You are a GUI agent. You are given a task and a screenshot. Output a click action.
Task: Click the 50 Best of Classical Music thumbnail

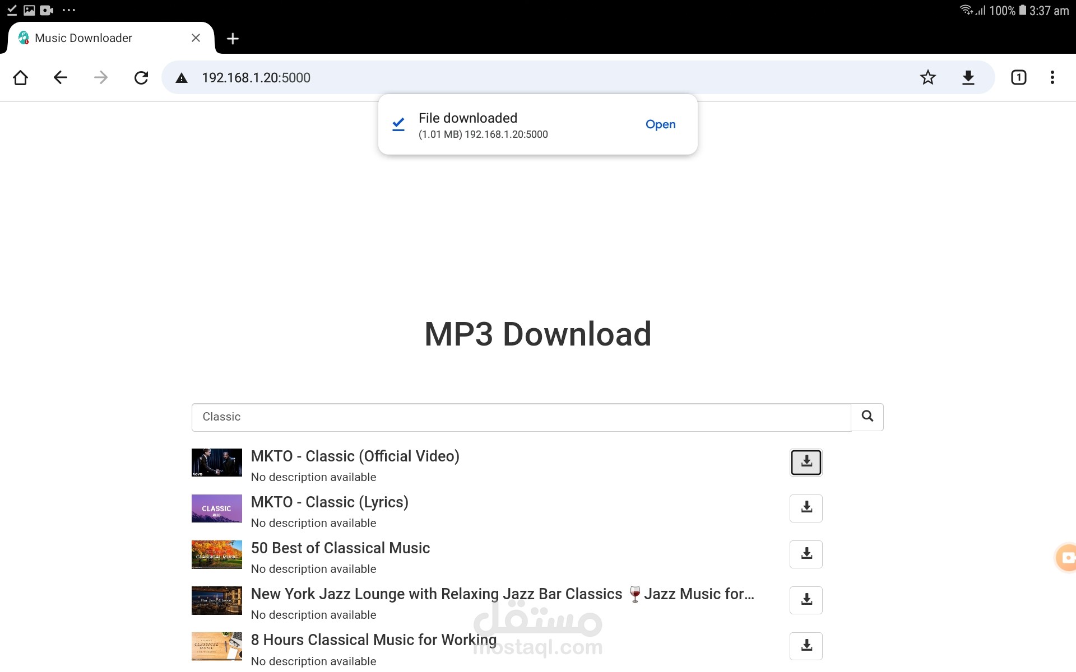[x=217, y=554]
